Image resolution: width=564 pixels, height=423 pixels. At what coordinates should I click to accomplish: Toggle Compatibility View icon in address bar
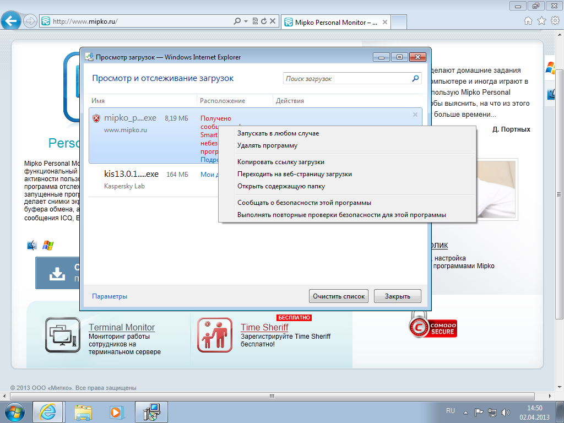tap(255, 21)
